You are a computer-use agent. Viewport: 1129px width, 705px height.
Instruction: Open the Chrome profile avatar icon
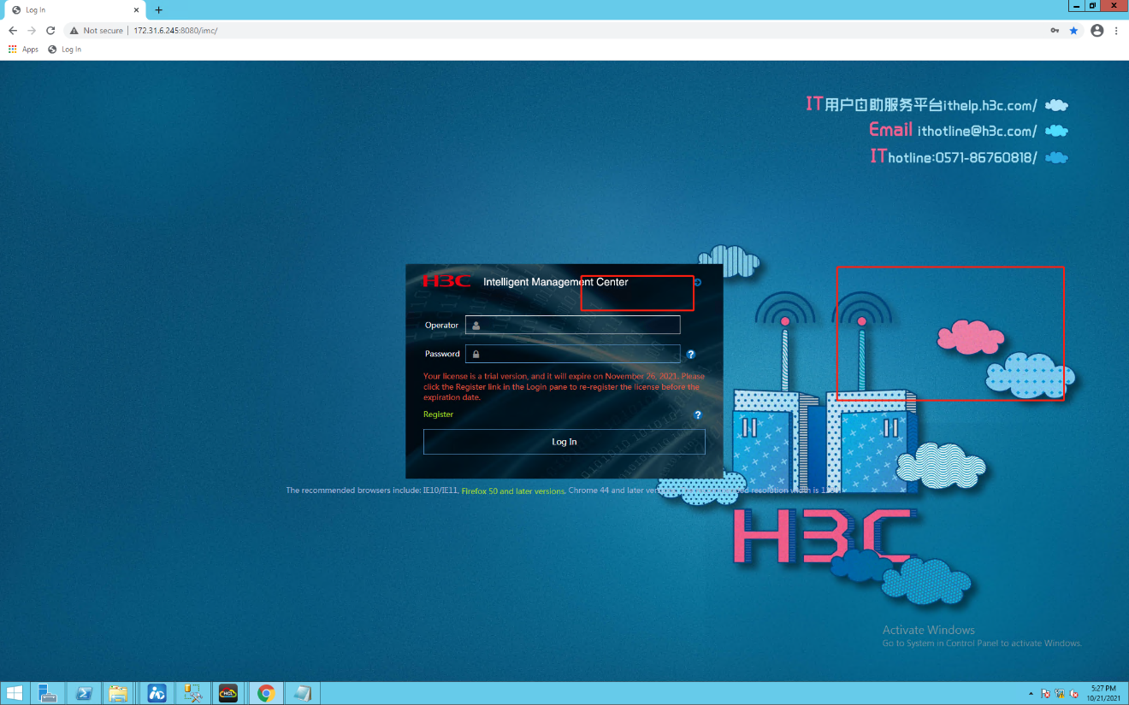click(x=1097, y=31)
